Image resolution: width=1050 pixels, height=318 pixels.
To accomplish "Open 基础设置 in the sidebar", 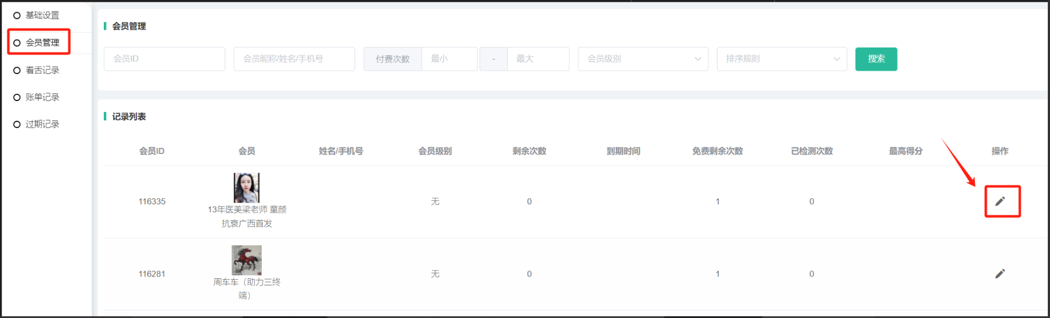I will coord(42,15).
